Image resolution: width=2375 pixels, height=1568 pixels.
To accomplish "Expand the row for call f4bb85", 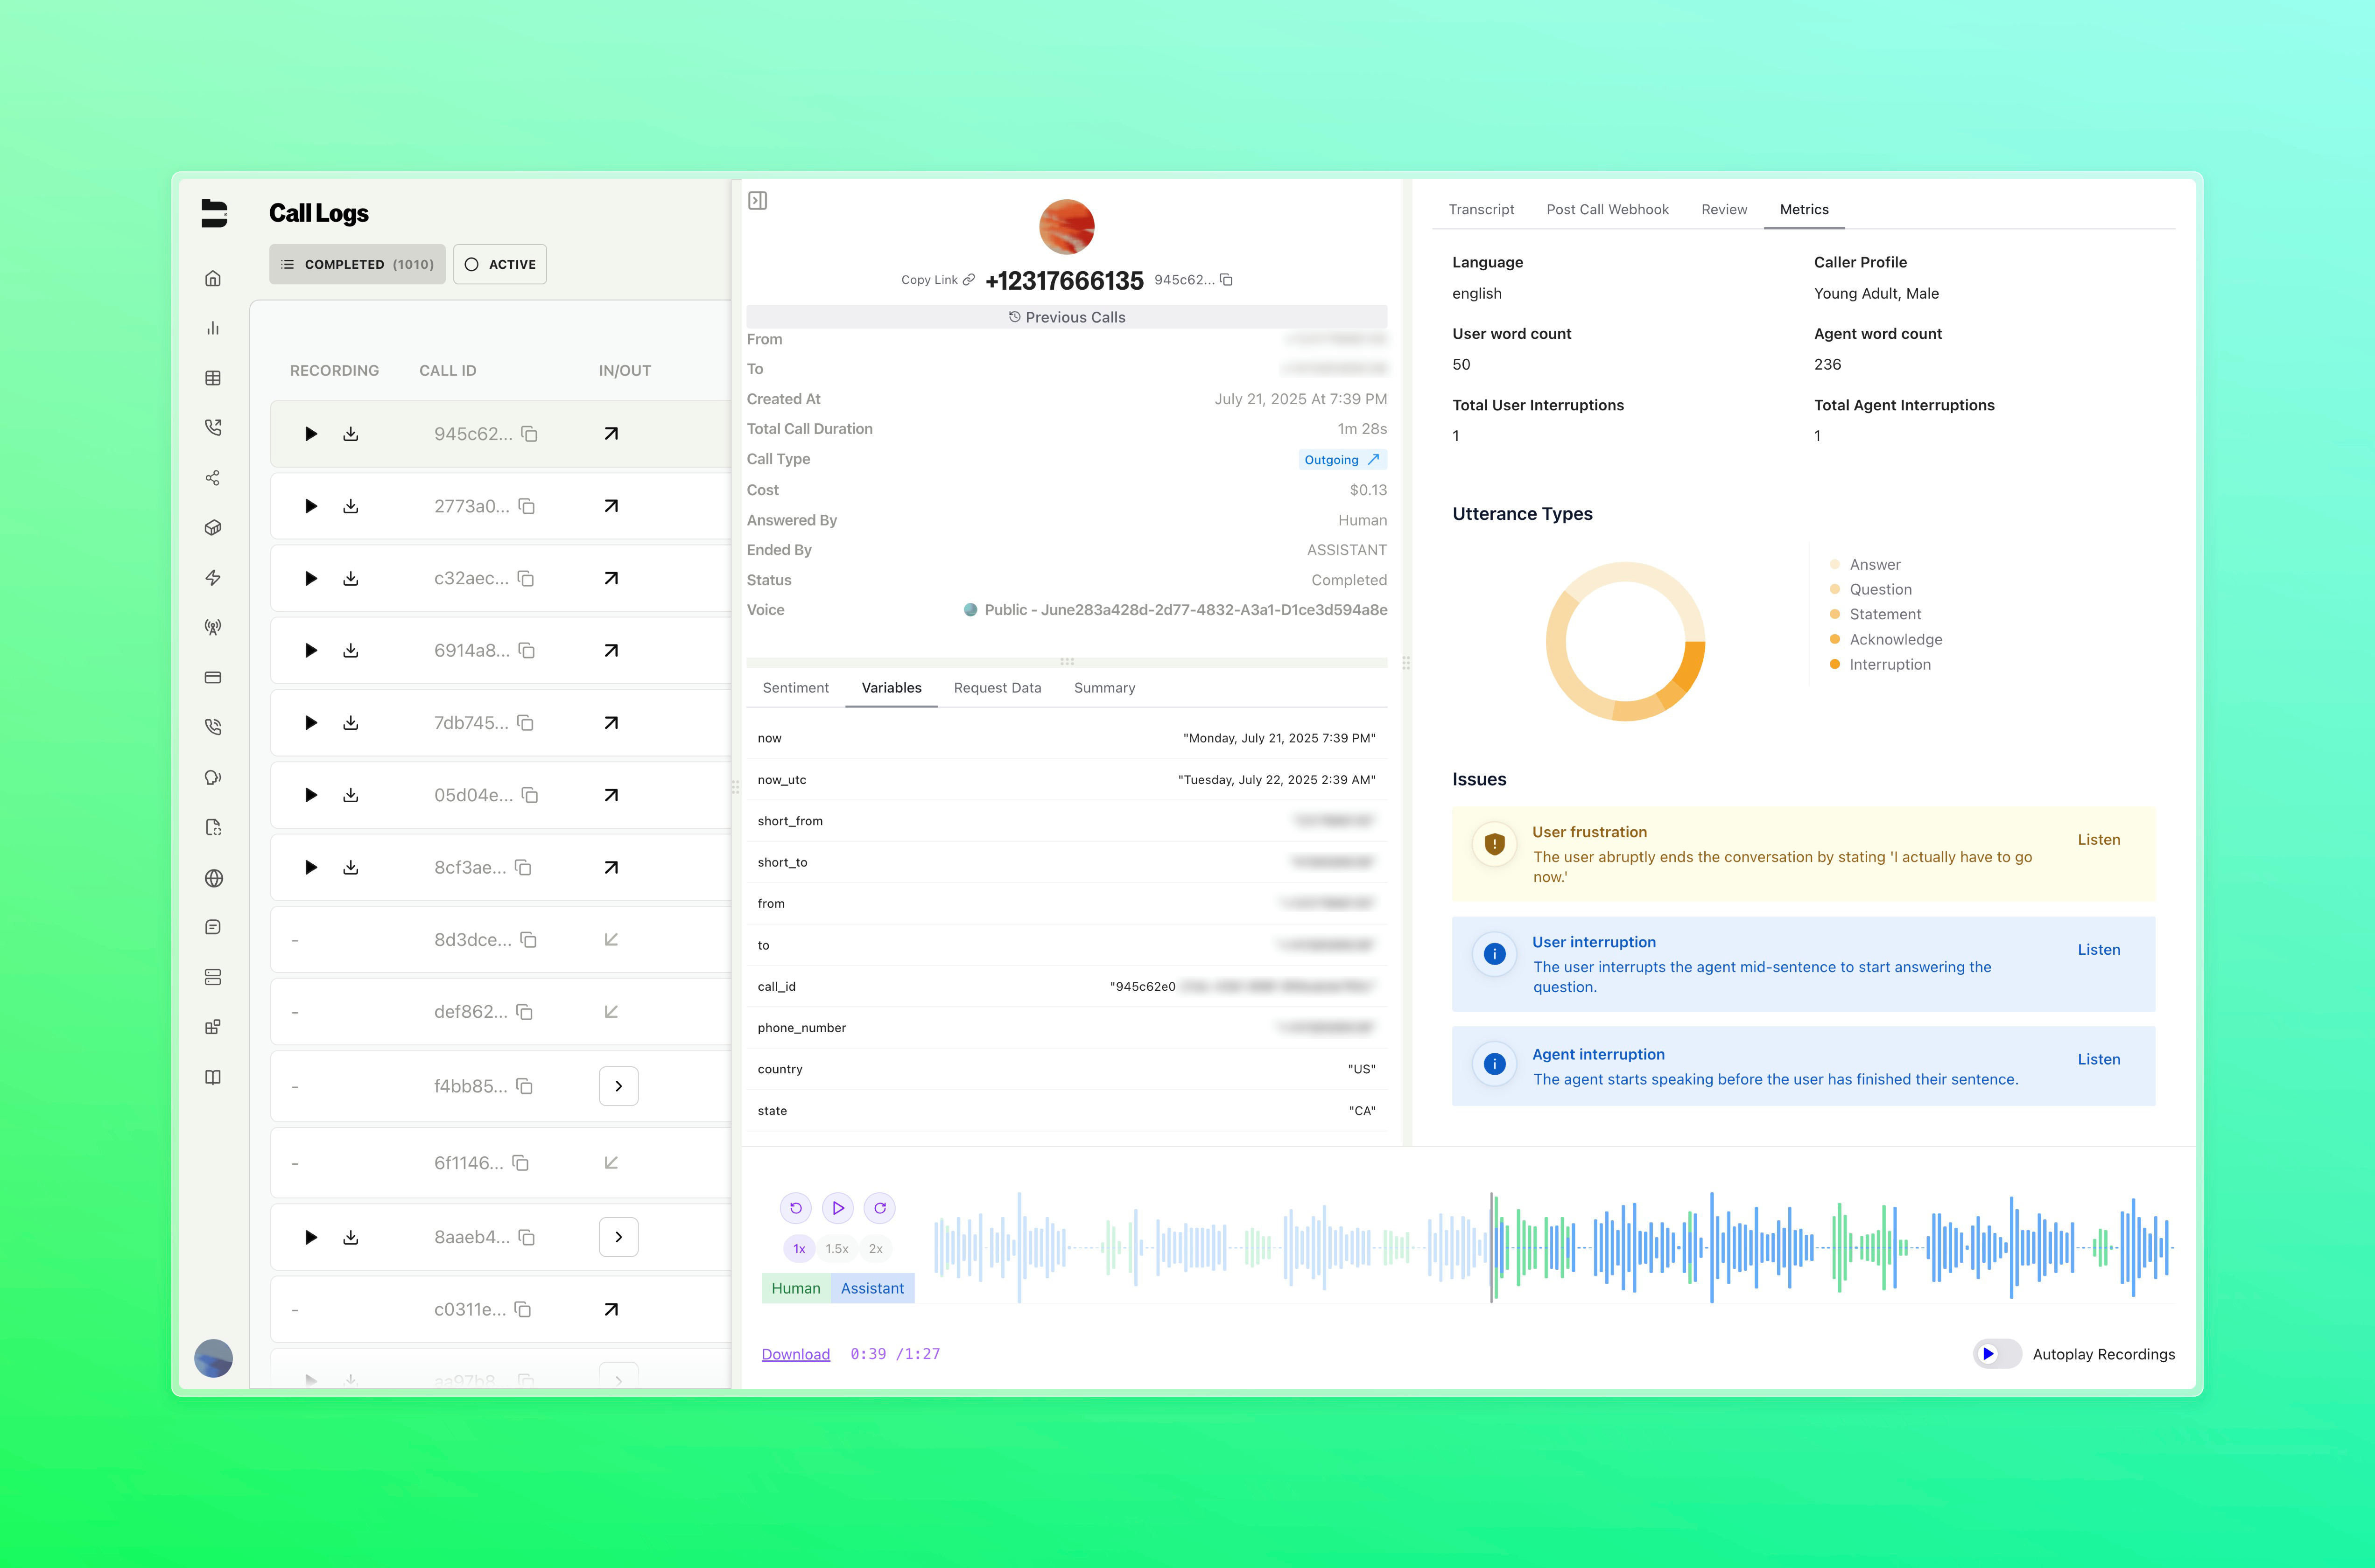I will 619,1085.
